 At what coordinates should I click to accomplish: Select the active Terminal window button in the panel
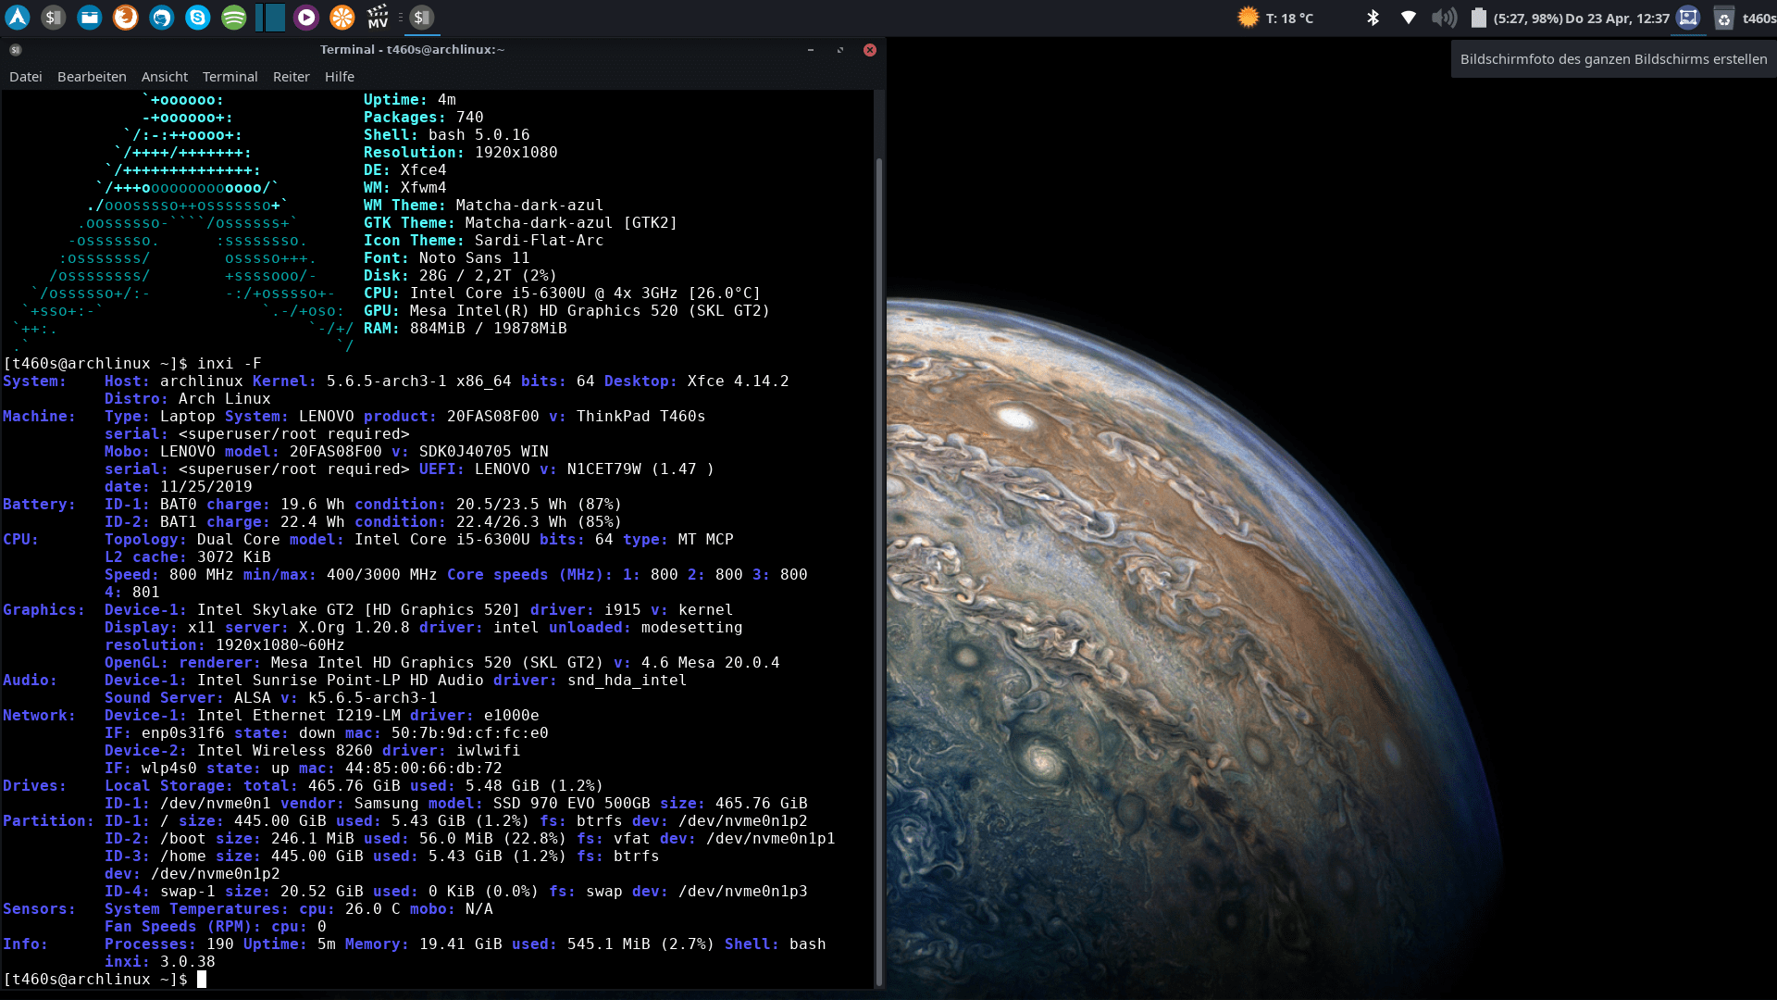pos(422,17)
